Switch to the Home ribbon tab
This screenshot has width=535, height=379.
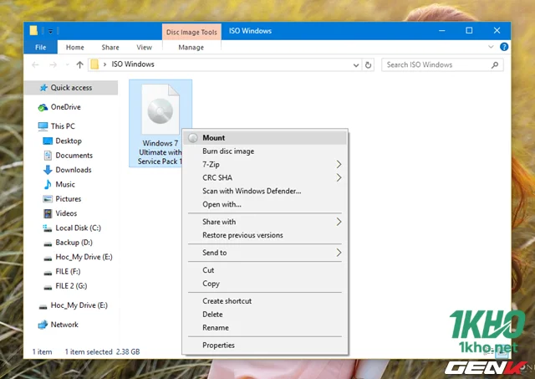(75, 47)
